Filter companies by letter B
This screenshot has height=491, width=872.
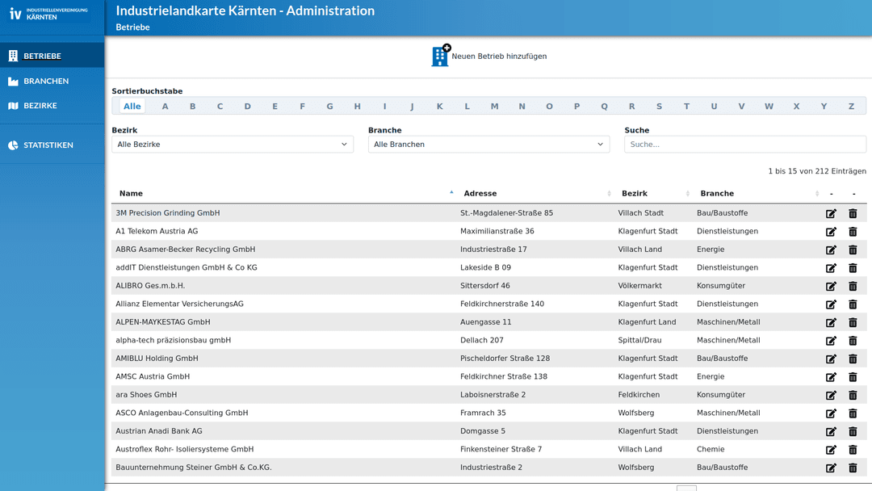click(192, 107)
